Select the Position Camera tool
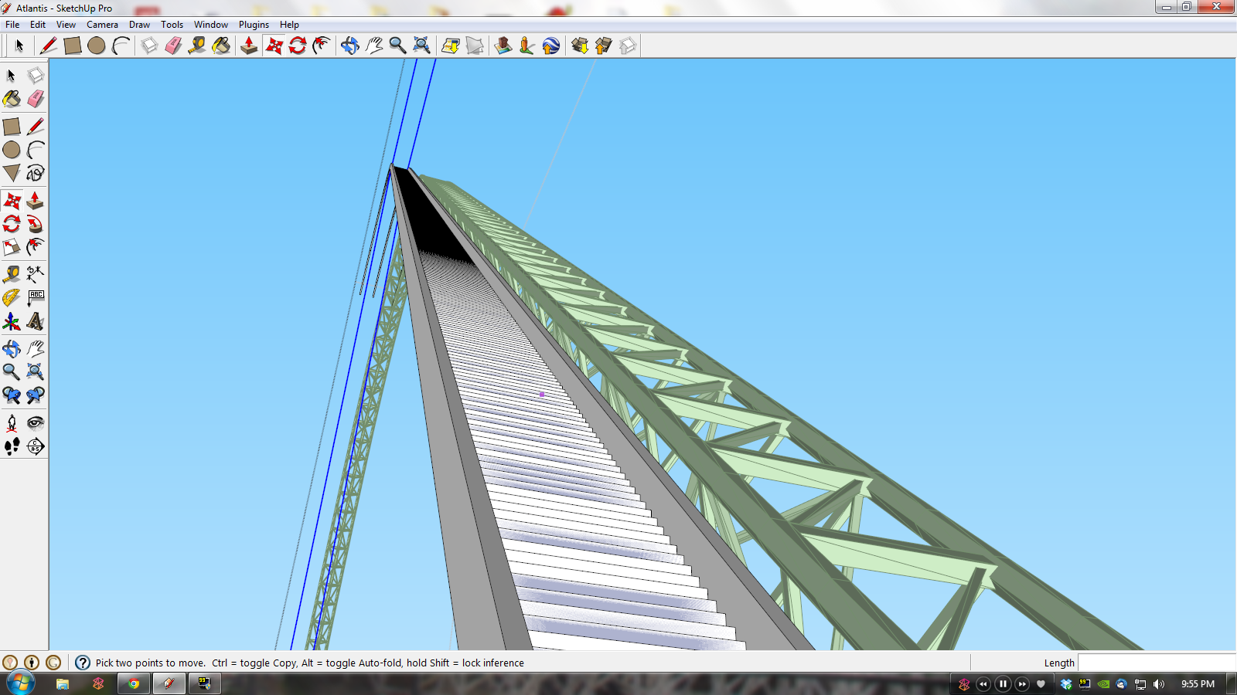Viewport: 1237px width, 695px height. point(12,422)
